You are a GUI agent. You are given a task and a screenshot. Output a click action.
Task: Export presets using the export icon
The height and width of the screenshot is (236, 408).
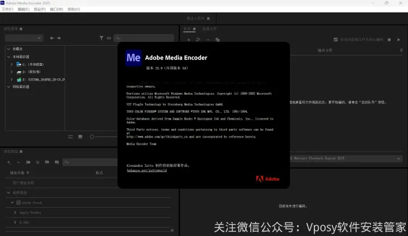click(x=57, y=162)
